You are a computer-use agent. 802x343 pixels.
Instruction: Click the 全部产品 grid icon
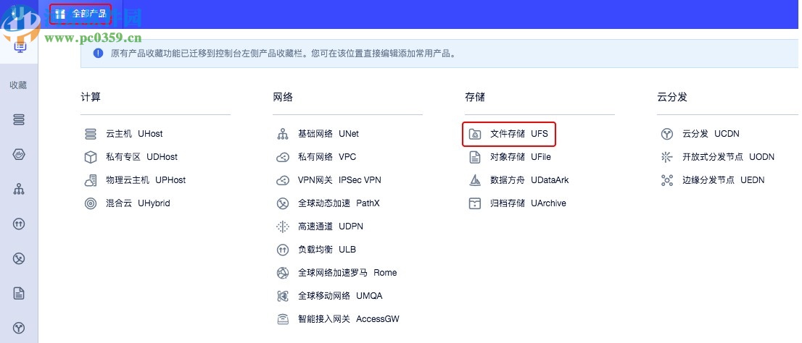point(60,14)
